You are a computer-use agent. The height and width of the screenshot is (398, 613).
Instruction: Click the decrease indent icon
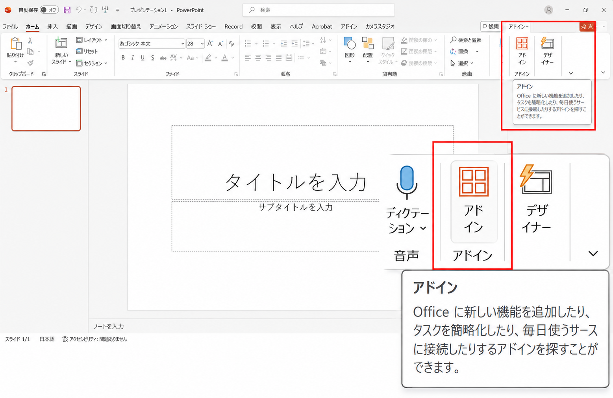pos(283,43)
